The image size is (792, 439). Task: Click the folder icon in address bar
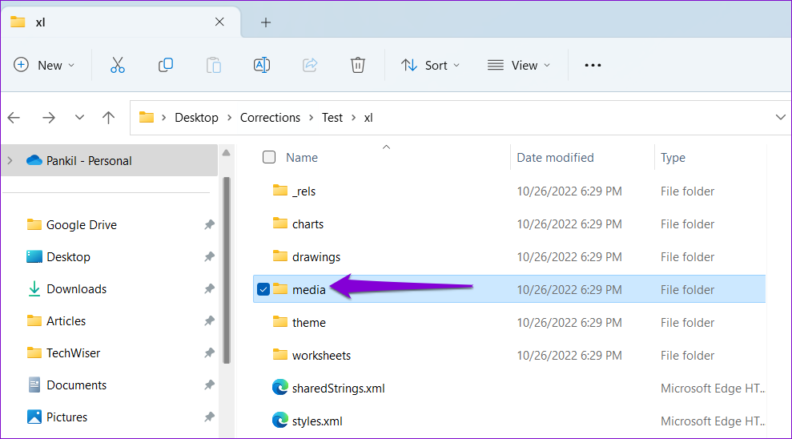[x=147, y=117]
